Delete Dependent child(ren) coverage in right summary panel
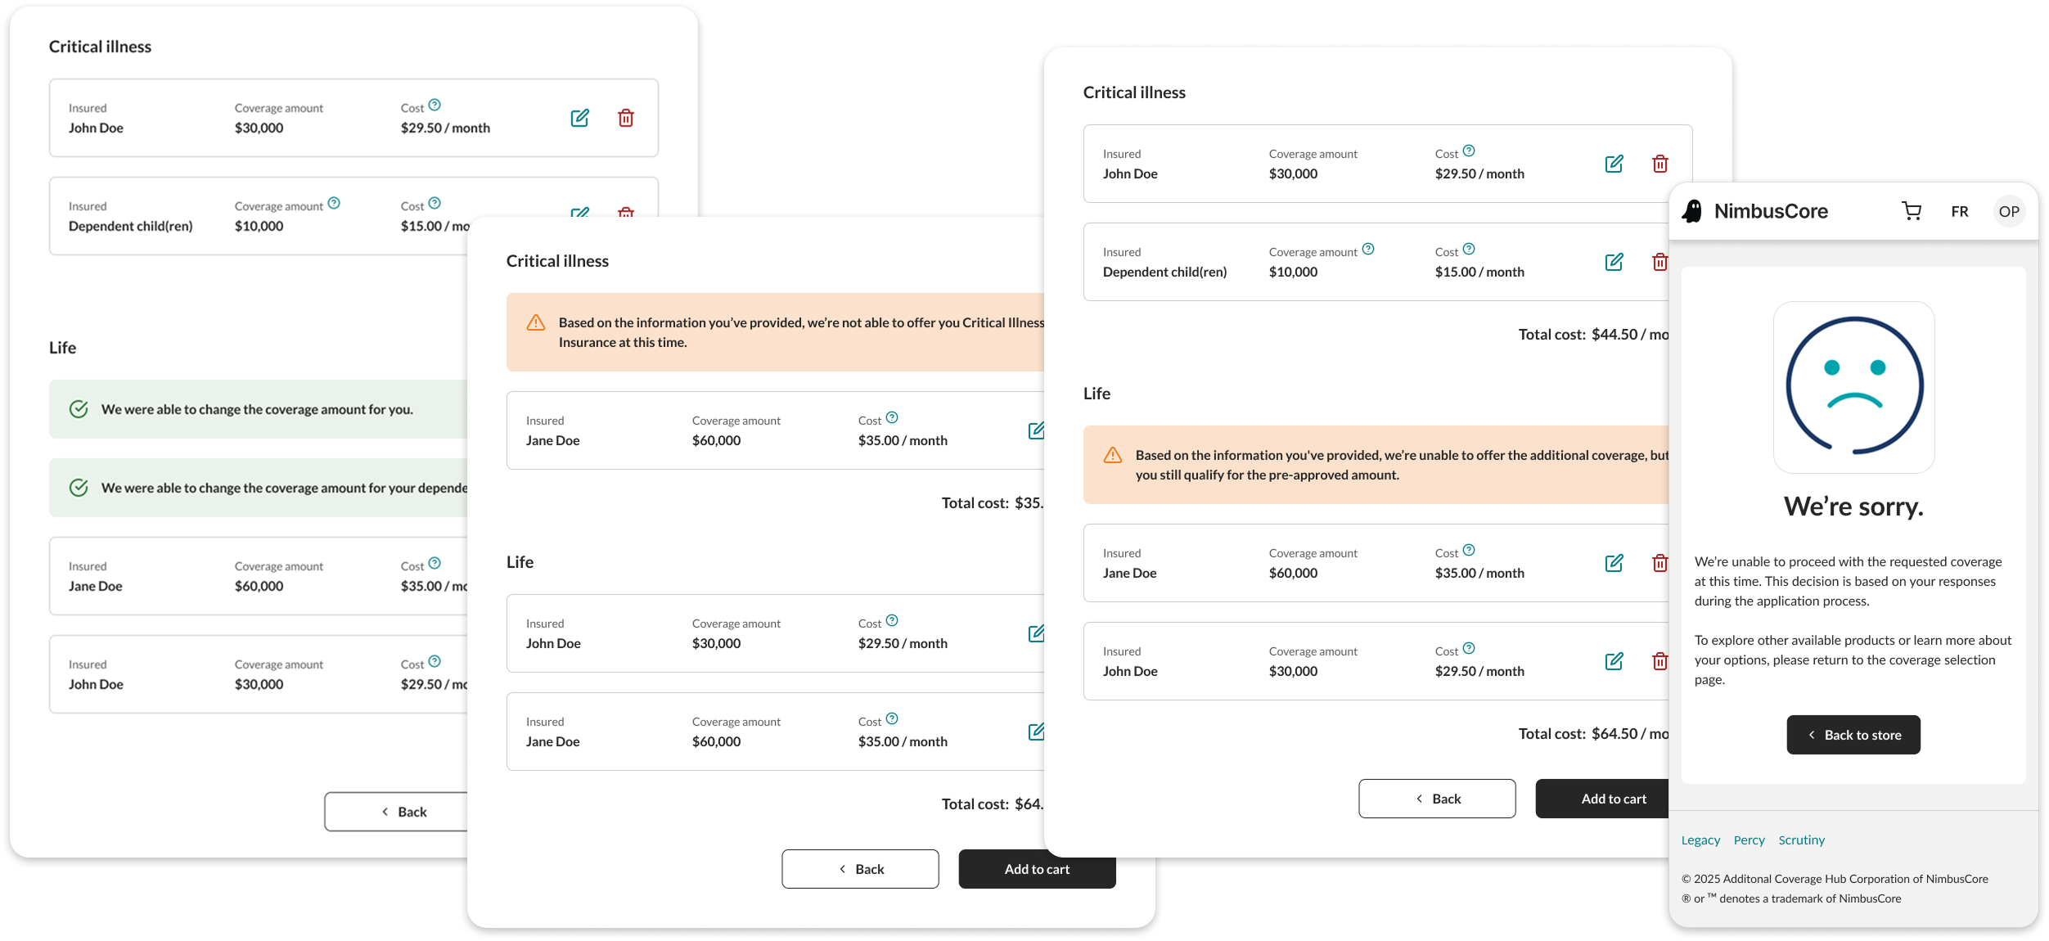 click(1659, 262)
